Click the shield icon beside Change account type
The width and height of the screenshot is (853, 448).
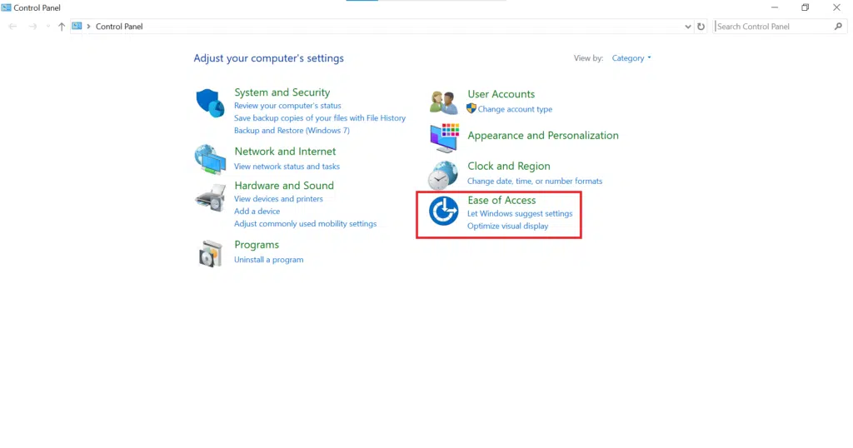[471, 109]
